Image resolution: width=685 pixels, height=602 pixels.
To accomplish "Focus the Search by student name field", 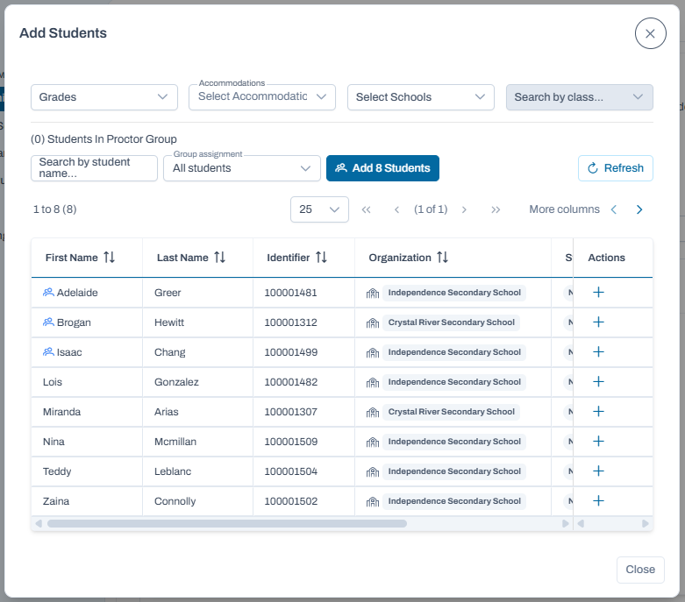I will [94, 168].
